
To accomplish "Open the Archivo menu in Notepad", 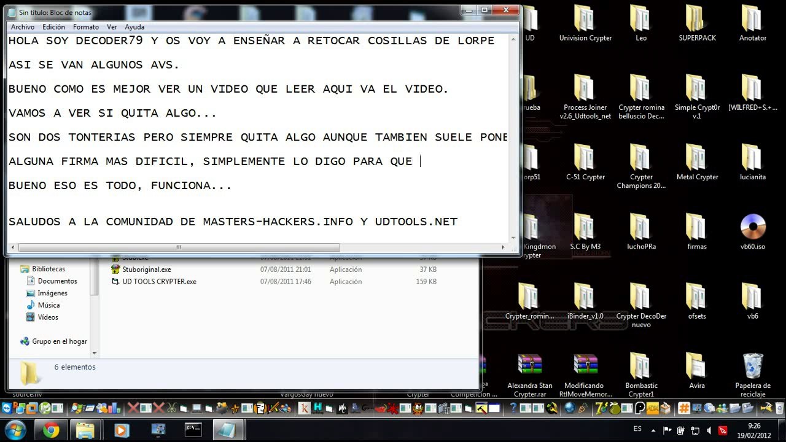I will 23,27.
